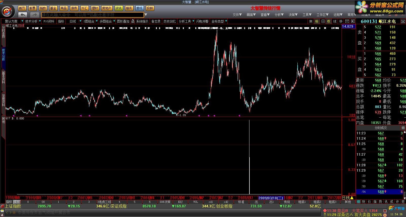Click the window layout icon beside 移

point(347,21)
